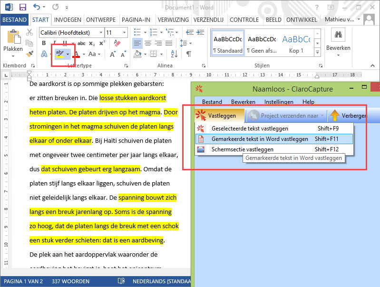This screenshot has width=380, height=287.
Task: Apply the Geen afstand style
Action: click(262, 43)
